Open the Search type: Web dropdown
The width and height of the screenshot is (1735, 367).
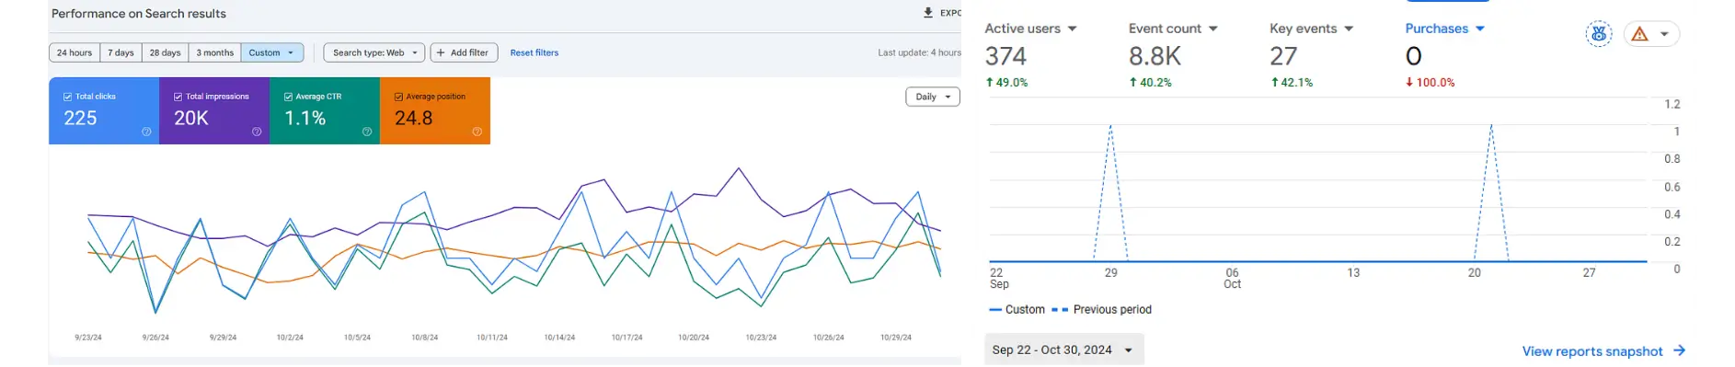[373, 52]
